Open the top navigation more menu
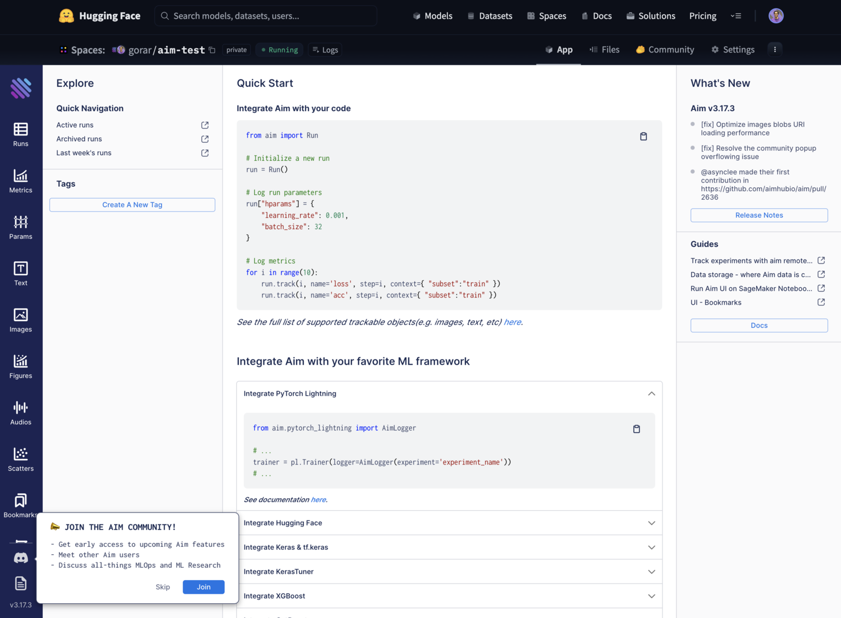The height and width of the screenshot is (618, 841). (x=735, y=16)
